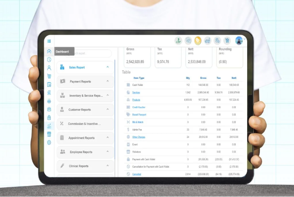Open the Services link in table
This screenshot has width=294, height=197.
pyautogui.click(x=136, y=92)
